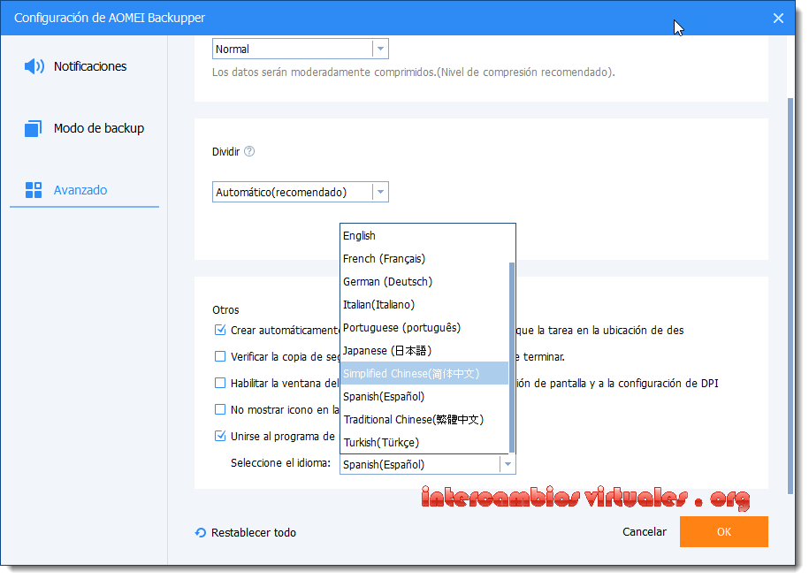809x579 pixels.
Task: Collapse the Spanish(Español) language combo box
Action: [x=428, y=464]
